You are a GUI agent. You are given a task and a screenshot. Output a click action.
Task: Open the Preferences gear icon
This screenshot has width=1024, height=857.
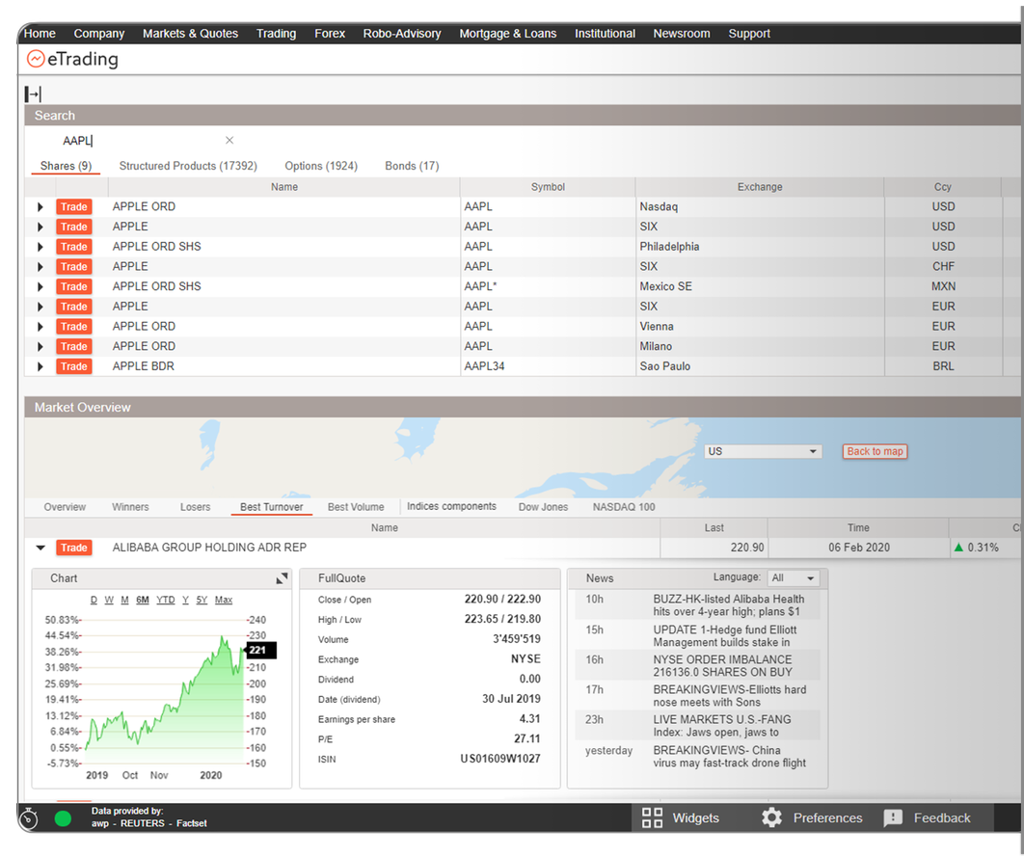tap(772, 817)
